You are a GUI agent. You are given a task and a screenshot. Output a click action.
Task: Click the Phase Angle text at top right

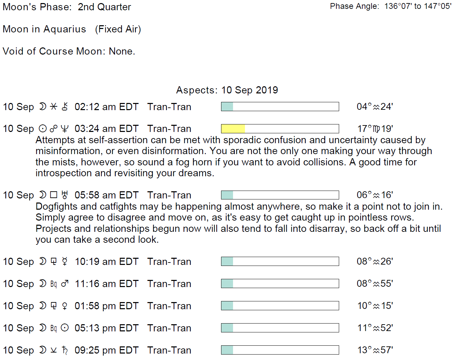(x=391, y=6)
